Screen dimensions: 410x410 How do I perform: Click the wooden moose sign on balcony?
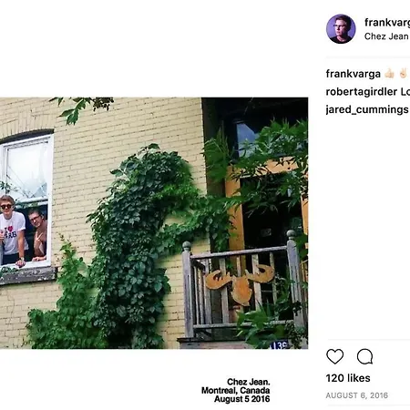[x=241, y=283]
